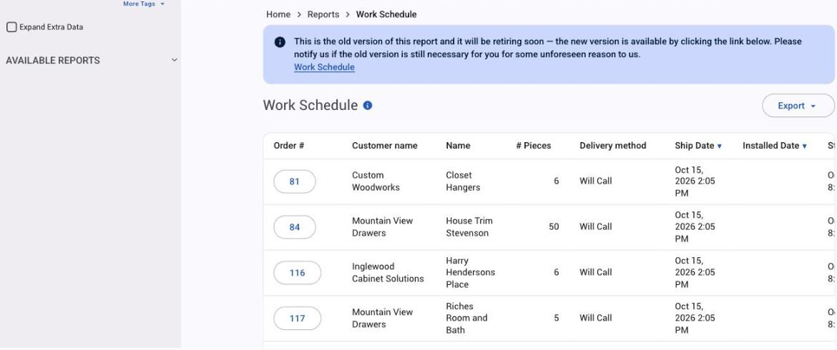The height and width of the screenshot is (350, 837).
Task: Open order number 84
Action: (295, 227)
